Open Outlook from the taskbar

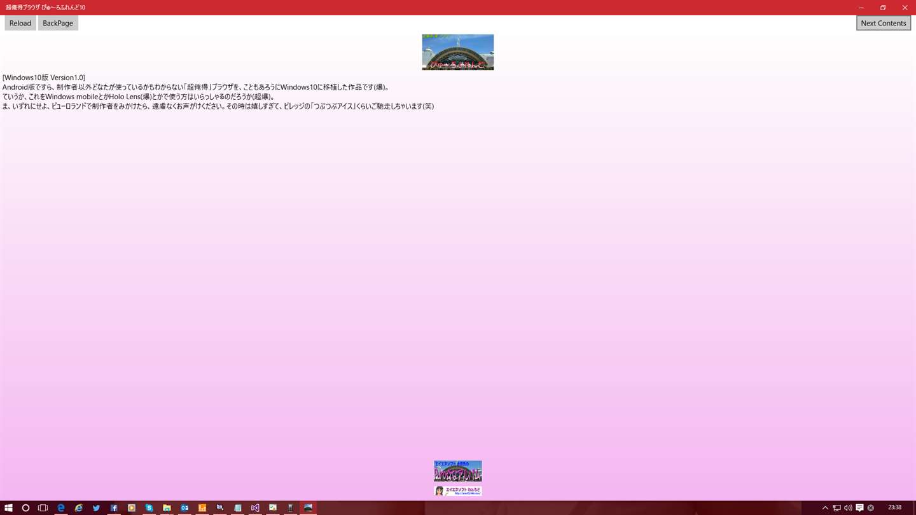pos(184,508)
